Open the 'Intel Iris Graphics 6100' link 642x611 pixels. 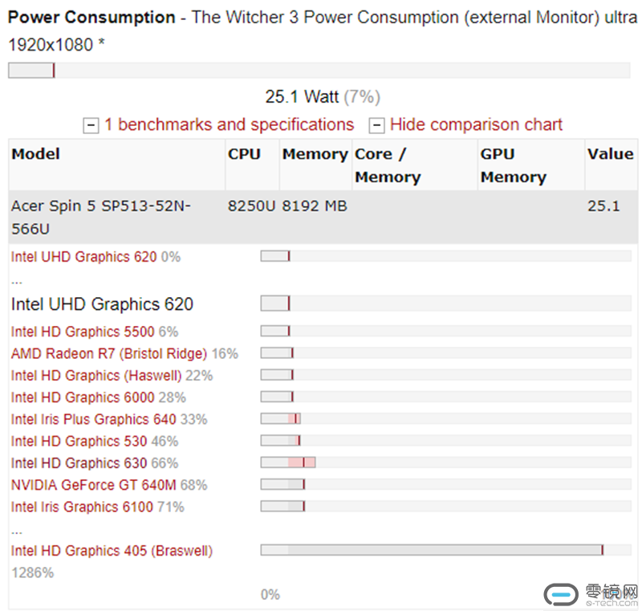tap(82, 507)
